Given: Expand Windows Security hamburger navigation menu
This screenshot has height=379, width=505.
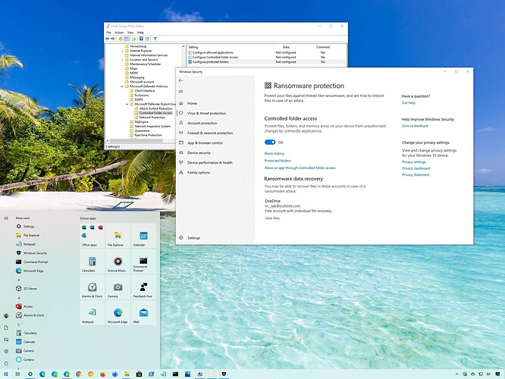Looking at the screenshot, I should [180, 91].
